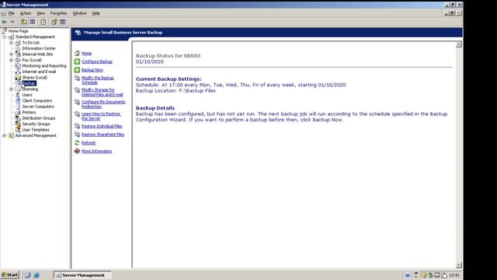Select Client Computers in the tree
This screenshot has height=280, width=497.
click(x=37, y=100)
